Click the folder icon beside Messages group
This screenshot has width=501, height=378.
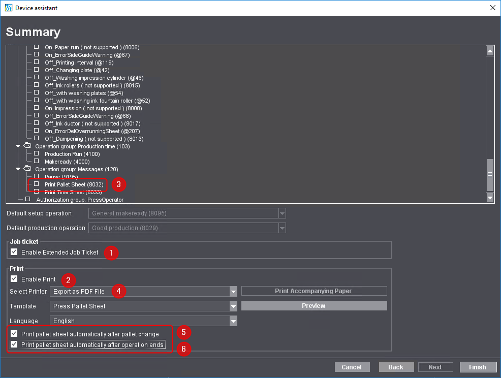tap(27, 169)
